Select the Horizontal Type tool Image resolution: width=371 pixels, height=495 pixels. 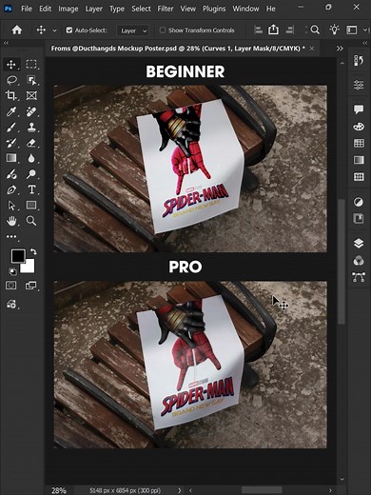pos(31,189)
